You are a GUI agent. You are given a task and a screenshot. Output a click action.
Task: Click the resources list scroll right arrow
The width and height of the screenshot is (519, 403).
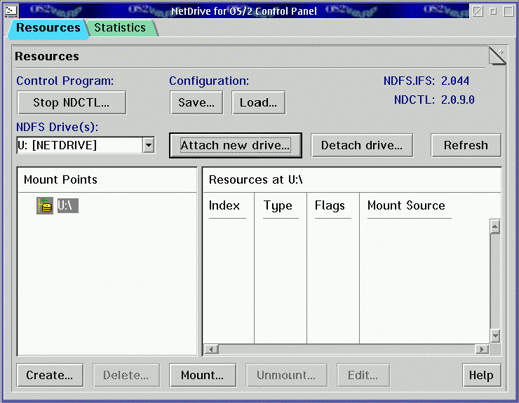tap(482, 349)
